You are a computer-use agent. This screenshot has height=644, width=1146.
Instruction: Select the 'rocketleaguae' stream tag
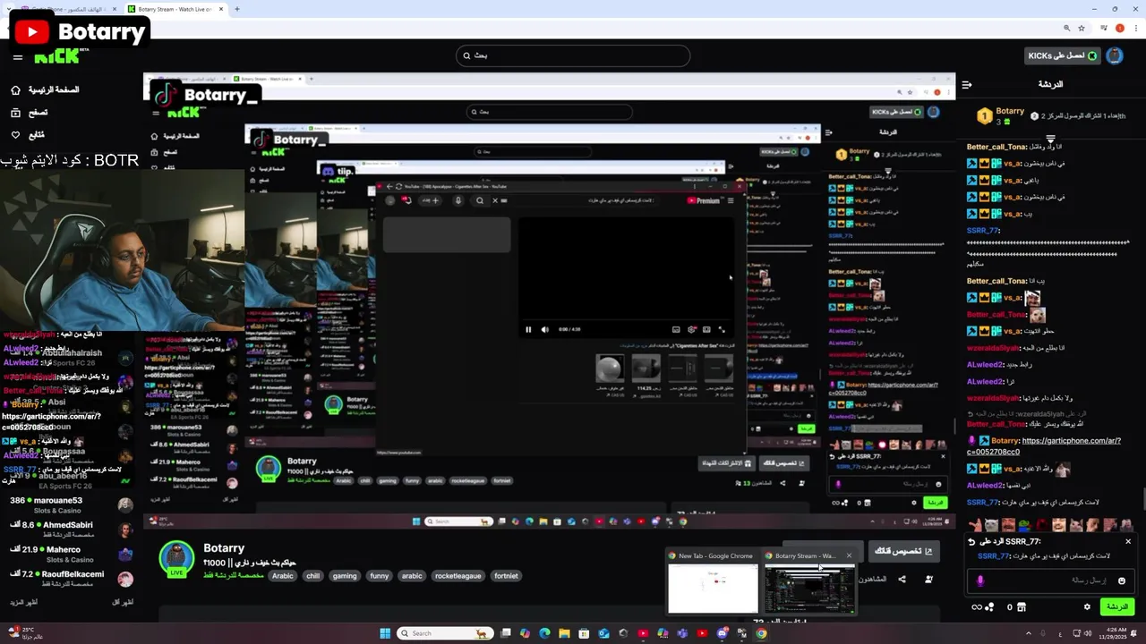click(459, 576)
